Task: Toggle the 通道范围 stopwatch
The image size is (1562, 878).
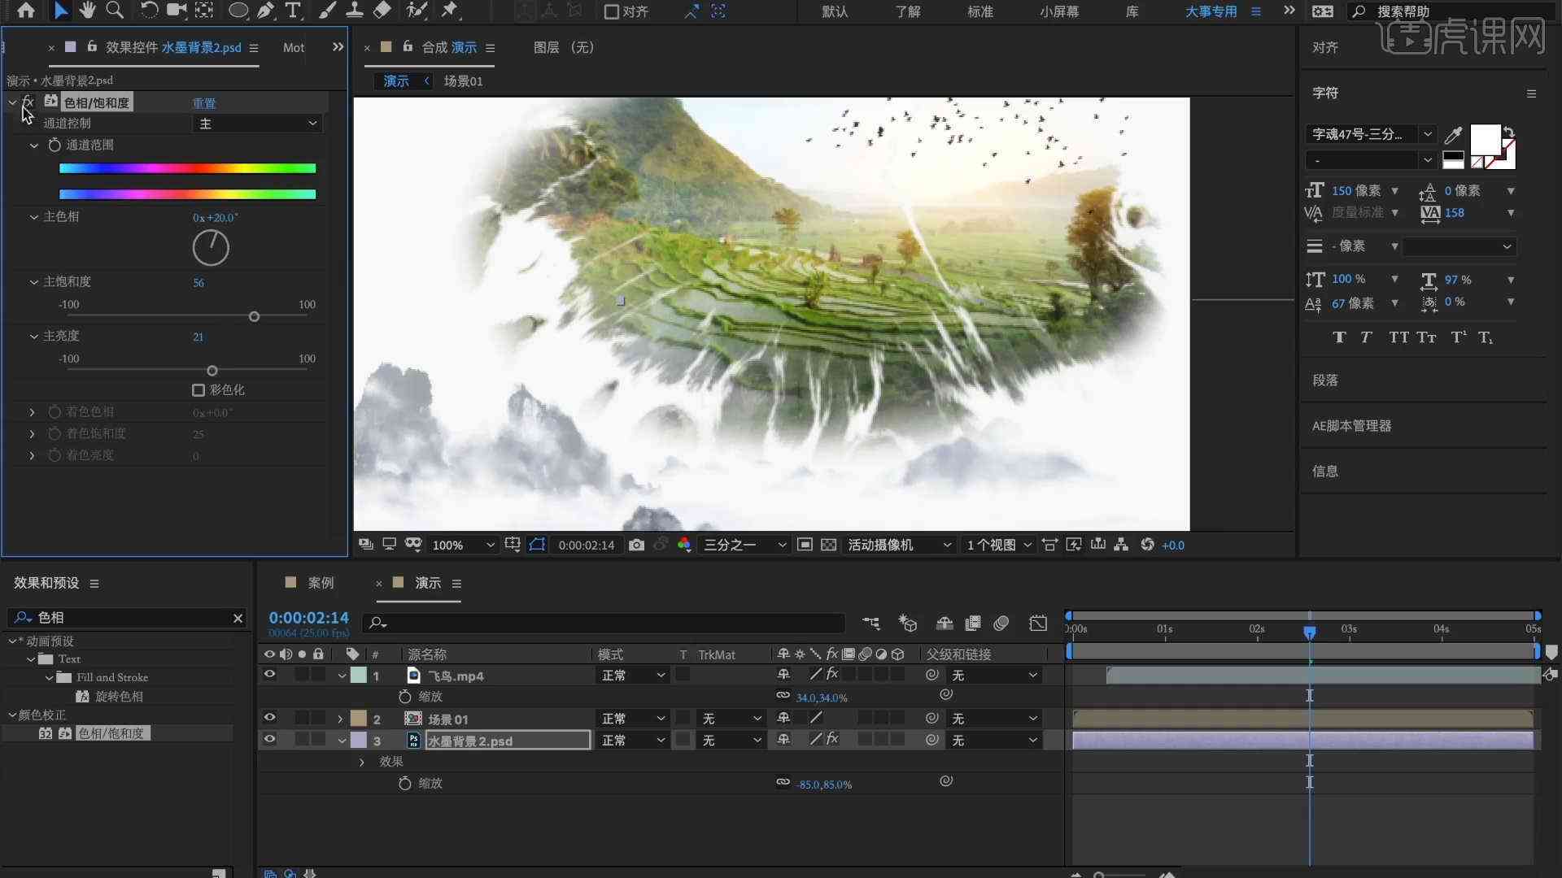Action: 55,145
